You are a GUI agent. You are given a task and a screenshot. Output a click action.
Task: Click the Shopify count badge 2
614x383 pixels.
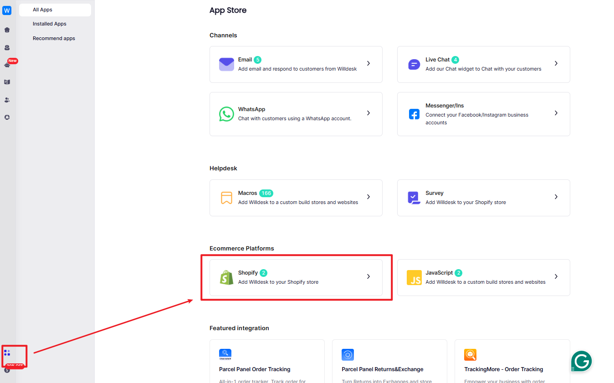tap(264, 273)
